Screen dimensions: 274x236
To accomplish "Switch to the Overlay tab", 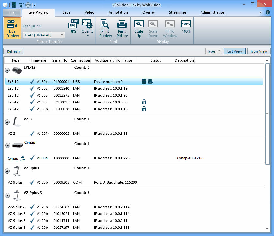I will point(149,12).
